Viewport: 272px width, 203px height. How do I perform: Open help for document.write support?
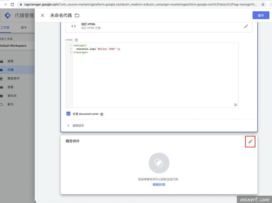tap(102, 114)
